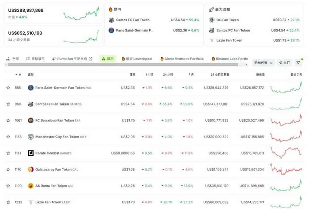Screen dimensions: 317x210
Task: Select the green Categories tab
Action: pyautogui.click(x=108, y=59)
